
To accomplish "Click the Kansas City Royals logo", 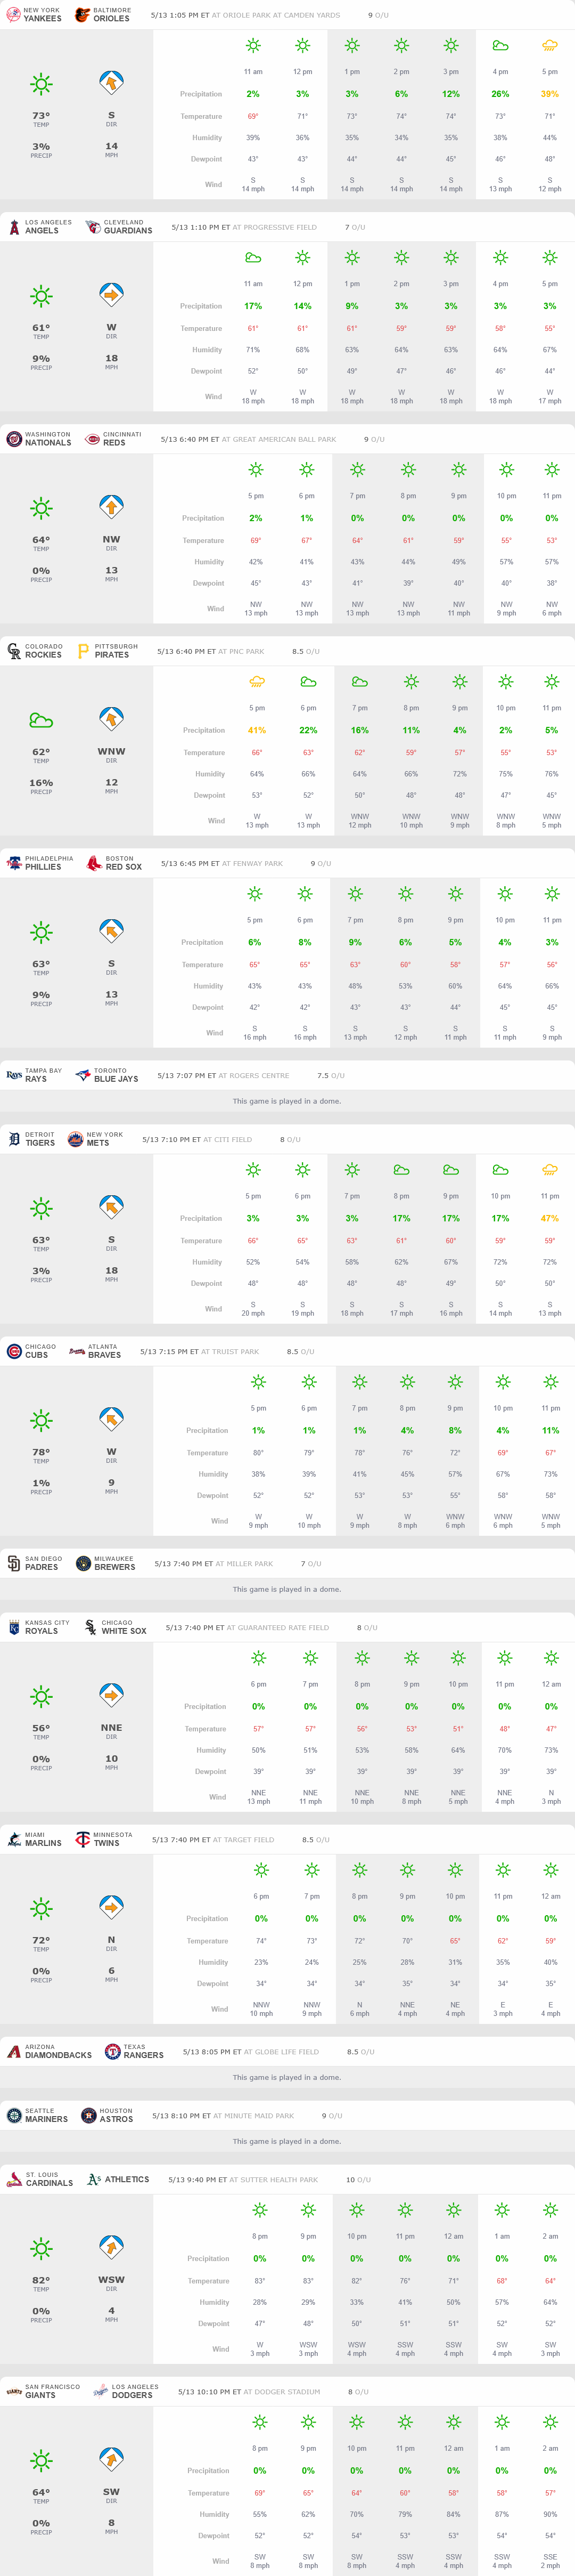I will click(x=14, y=1627).
